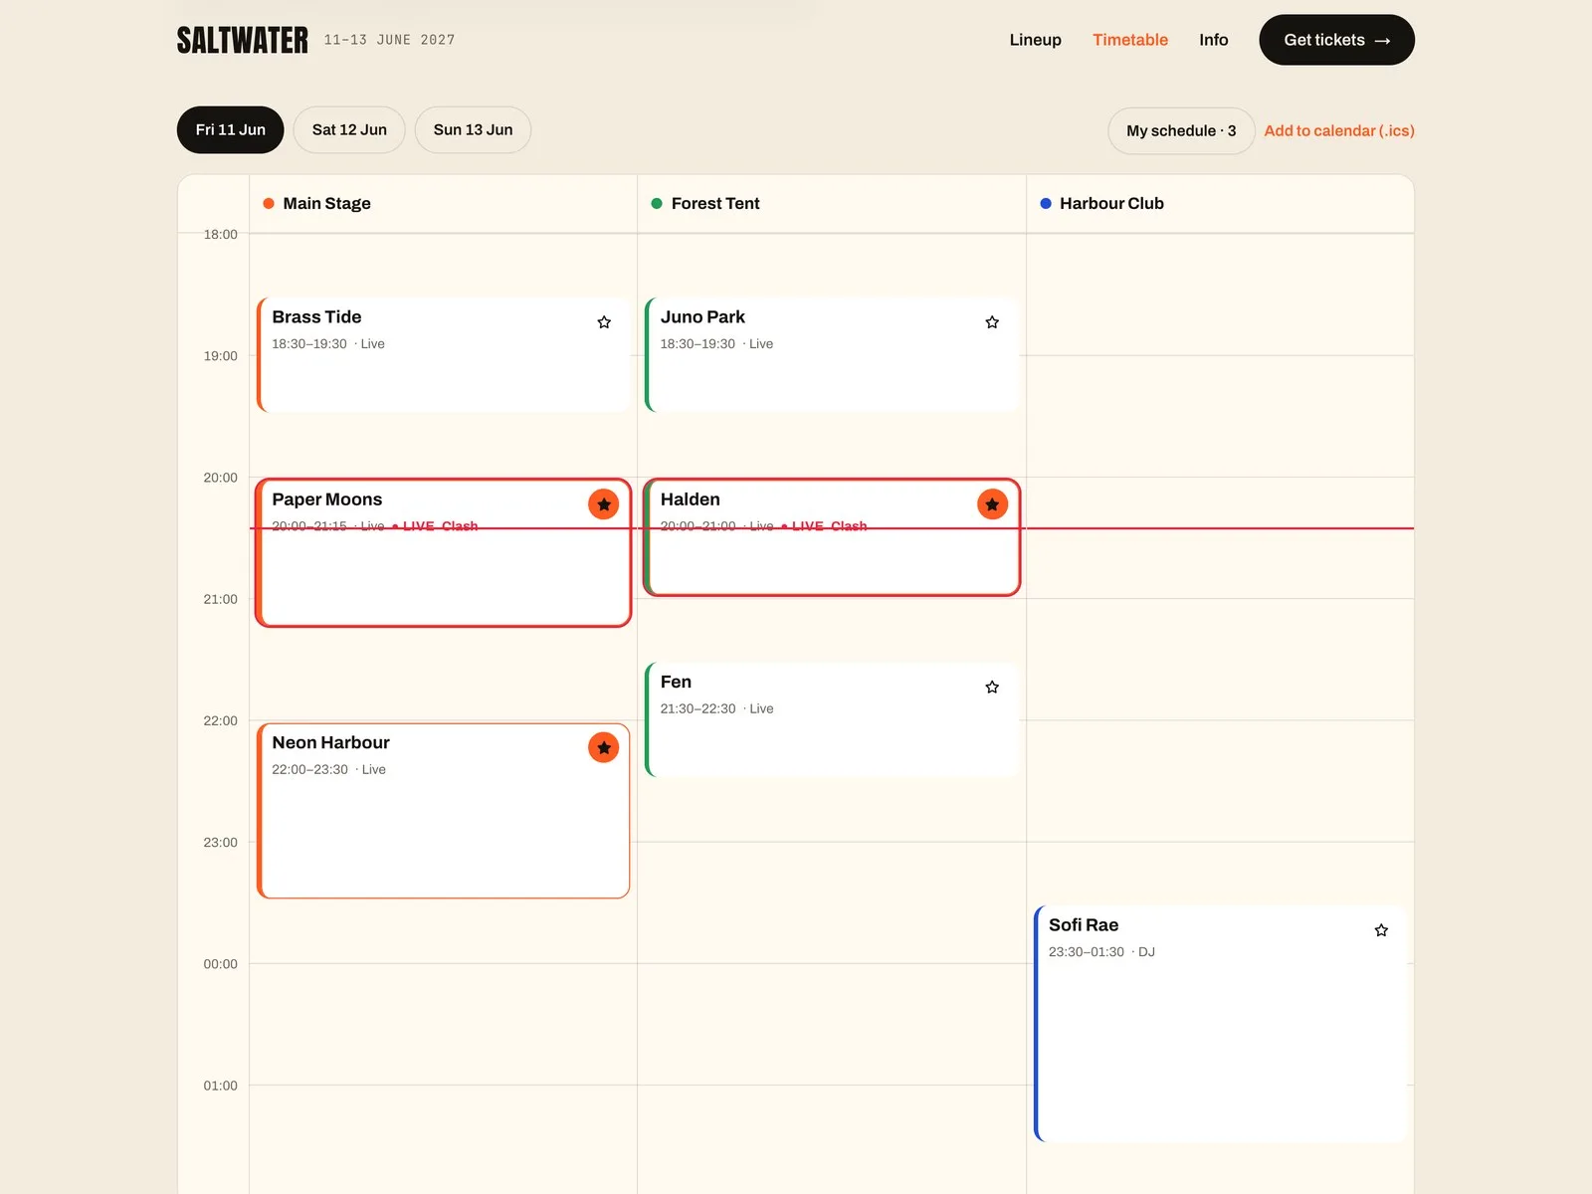Image resolution: width=1592 pixels, height=1194 pixels.
Task: Click the Main Stage column header
Action: [444, 204]
